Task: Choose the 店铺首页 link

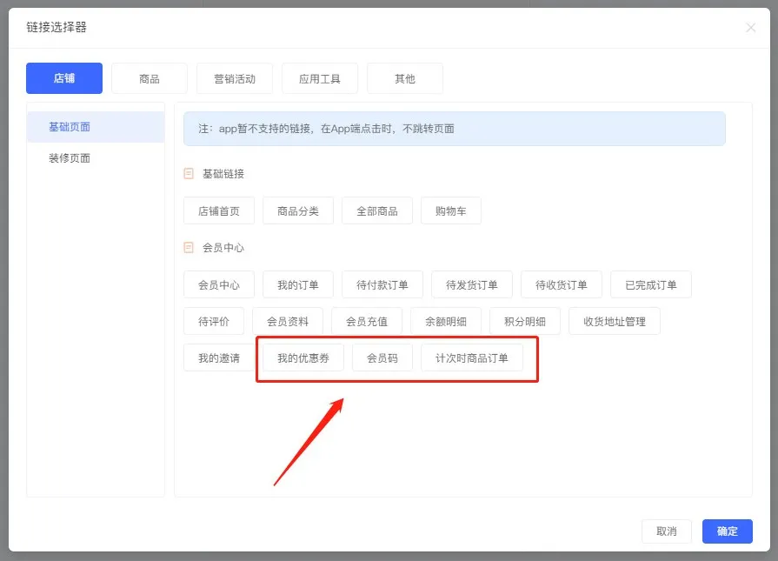Action: pos(219,211)
